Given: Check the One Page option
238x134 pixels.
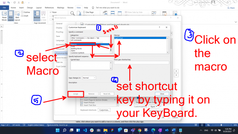Looking at the screenshot, I should [x=84, y=12].
